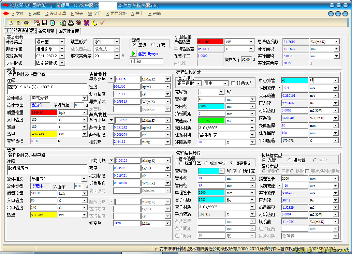Viewport: 352px width, 256px height.
Task: Open the 放置形式 水平 dropdown
Action: 117,42
